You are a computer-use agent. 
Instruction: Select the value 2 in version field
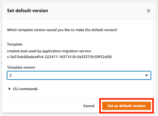[x=10, y=75]
